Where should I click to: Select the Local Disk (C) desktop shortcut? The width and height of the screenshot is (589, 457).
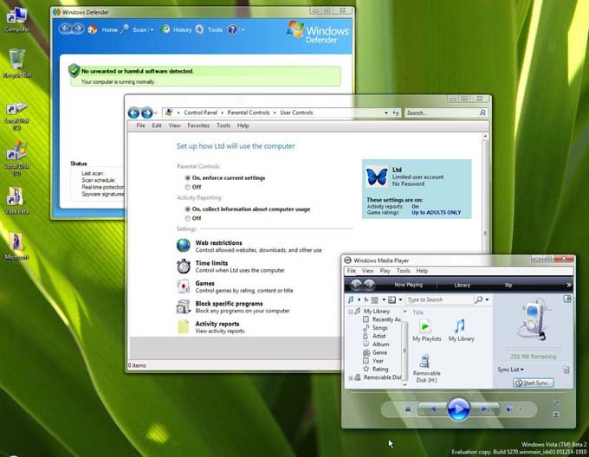pyautogui.click(x=16, y=116)
